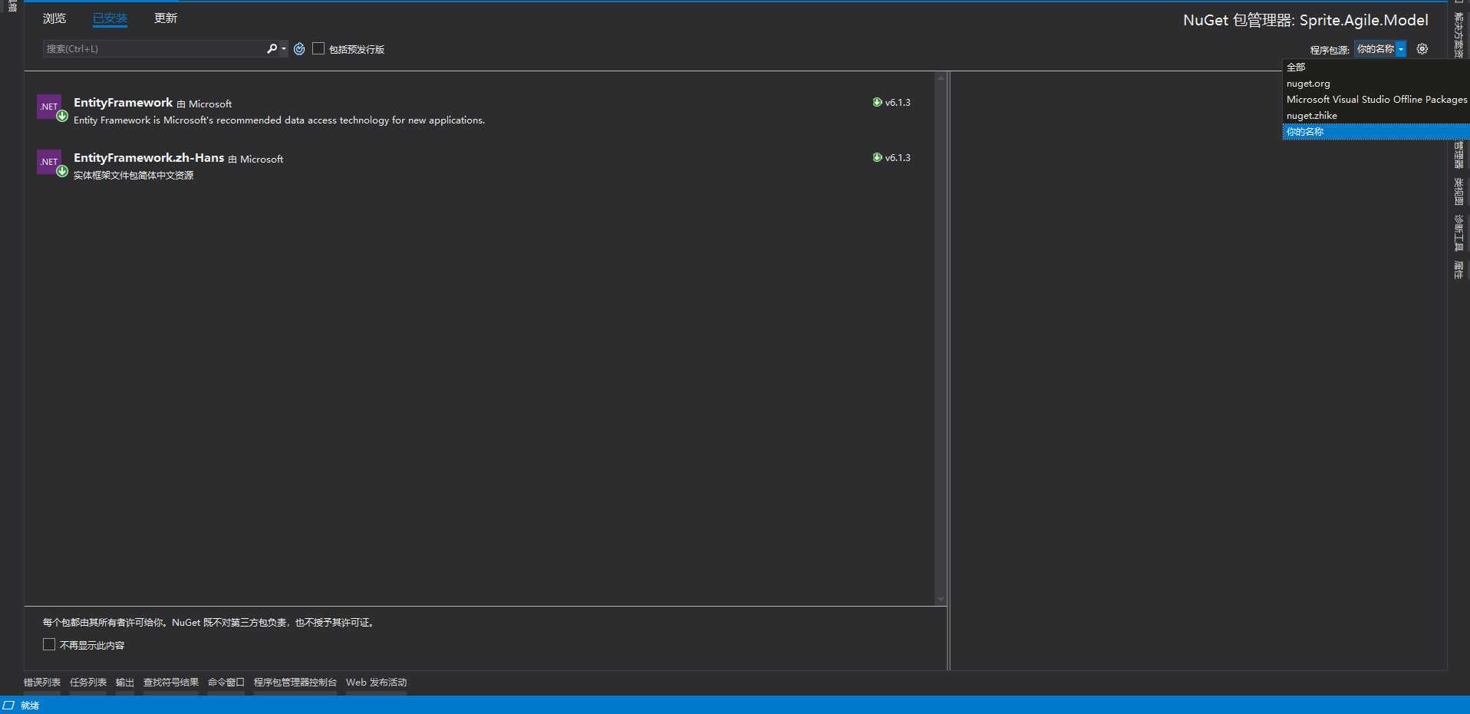Select nuget.zhike package source
The image size is (1470, 714).
[x=1376, y=116]
